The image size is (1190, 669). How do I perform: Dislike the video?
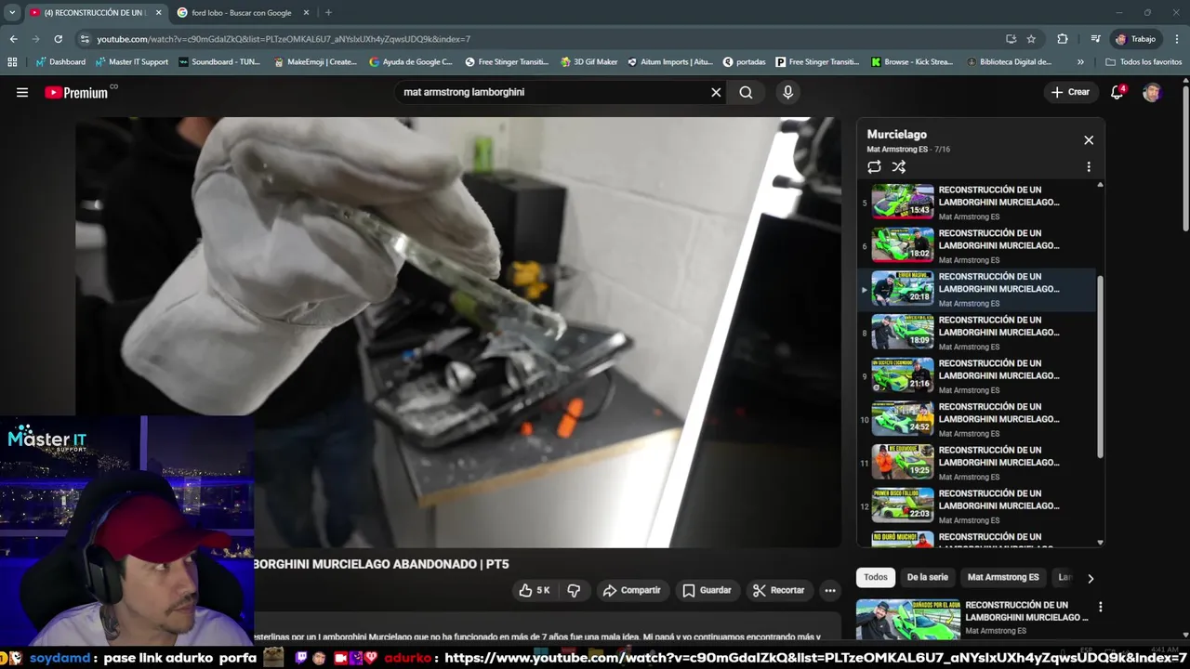tap(574, 590)
